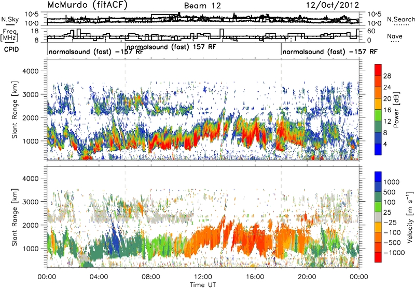Click the 'Beam 12' heading
The width and height of the screenshot is (415, 288).
tap(202, 6)
